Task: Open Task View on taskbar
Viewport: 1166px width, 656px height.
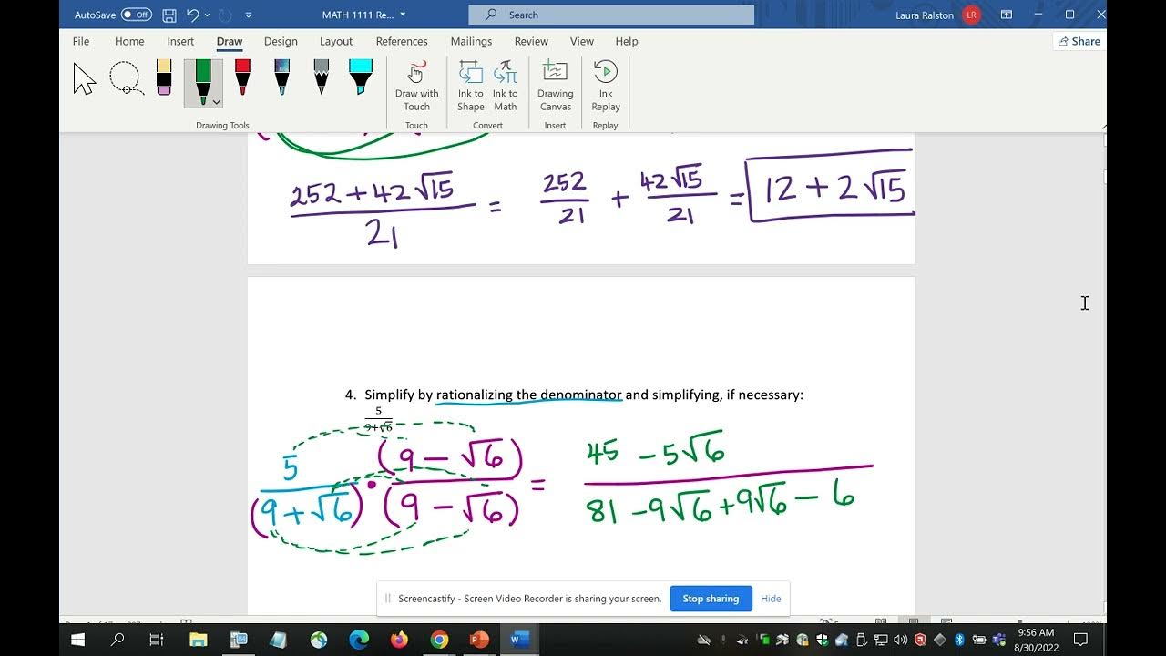Action: coord(157,640)
